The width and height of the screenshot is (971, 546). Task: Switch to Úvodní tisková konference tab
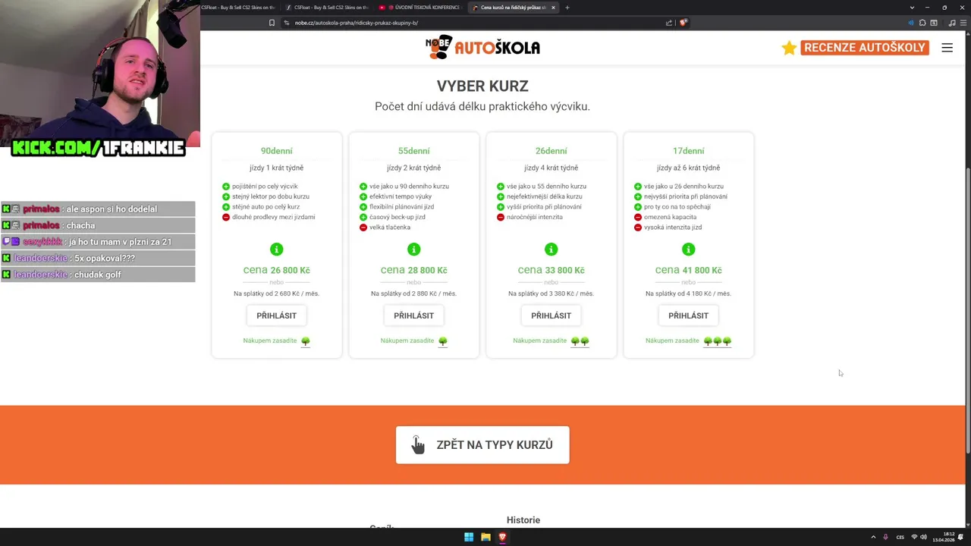click(x=420, y=8)
